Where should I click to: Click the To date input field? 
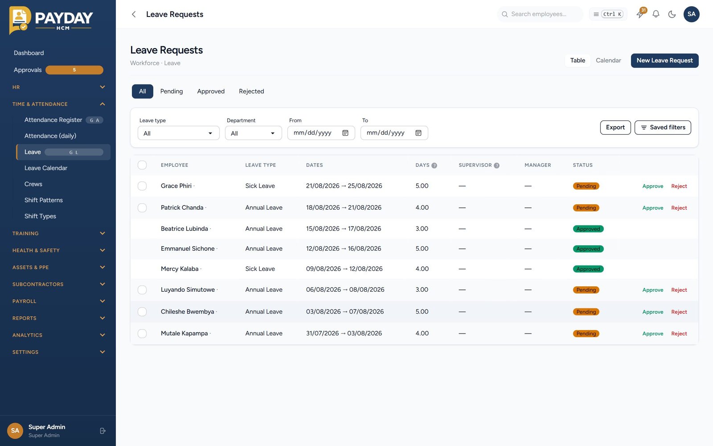coord(394,133)
